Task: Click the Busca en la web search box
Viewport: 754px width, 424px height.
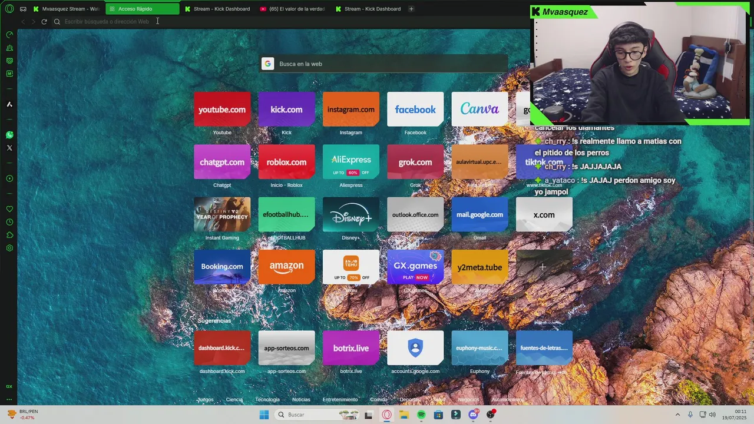Action: (383, 64)
